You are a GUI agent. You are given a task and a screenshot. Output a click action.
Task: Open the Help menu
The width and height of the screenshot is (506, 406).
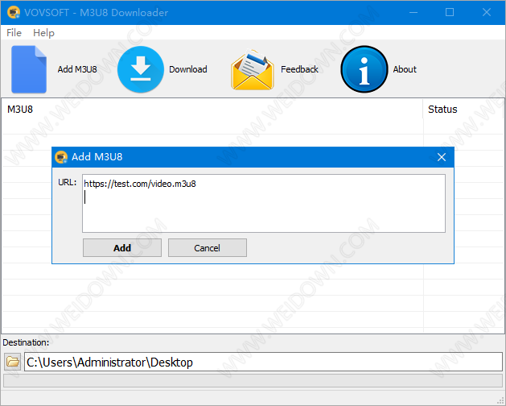tap(43, 33)
